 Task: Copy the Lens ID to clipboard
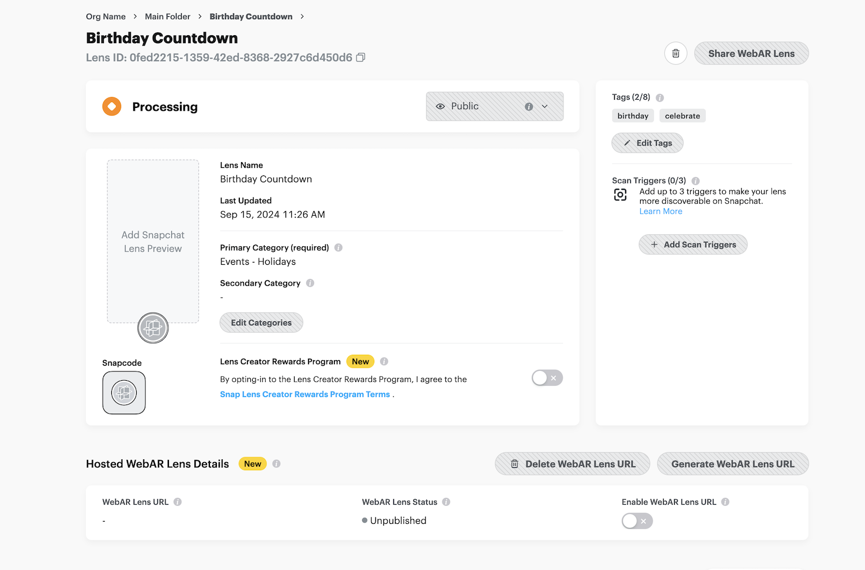pyautogui.click(x=360, y=58)
